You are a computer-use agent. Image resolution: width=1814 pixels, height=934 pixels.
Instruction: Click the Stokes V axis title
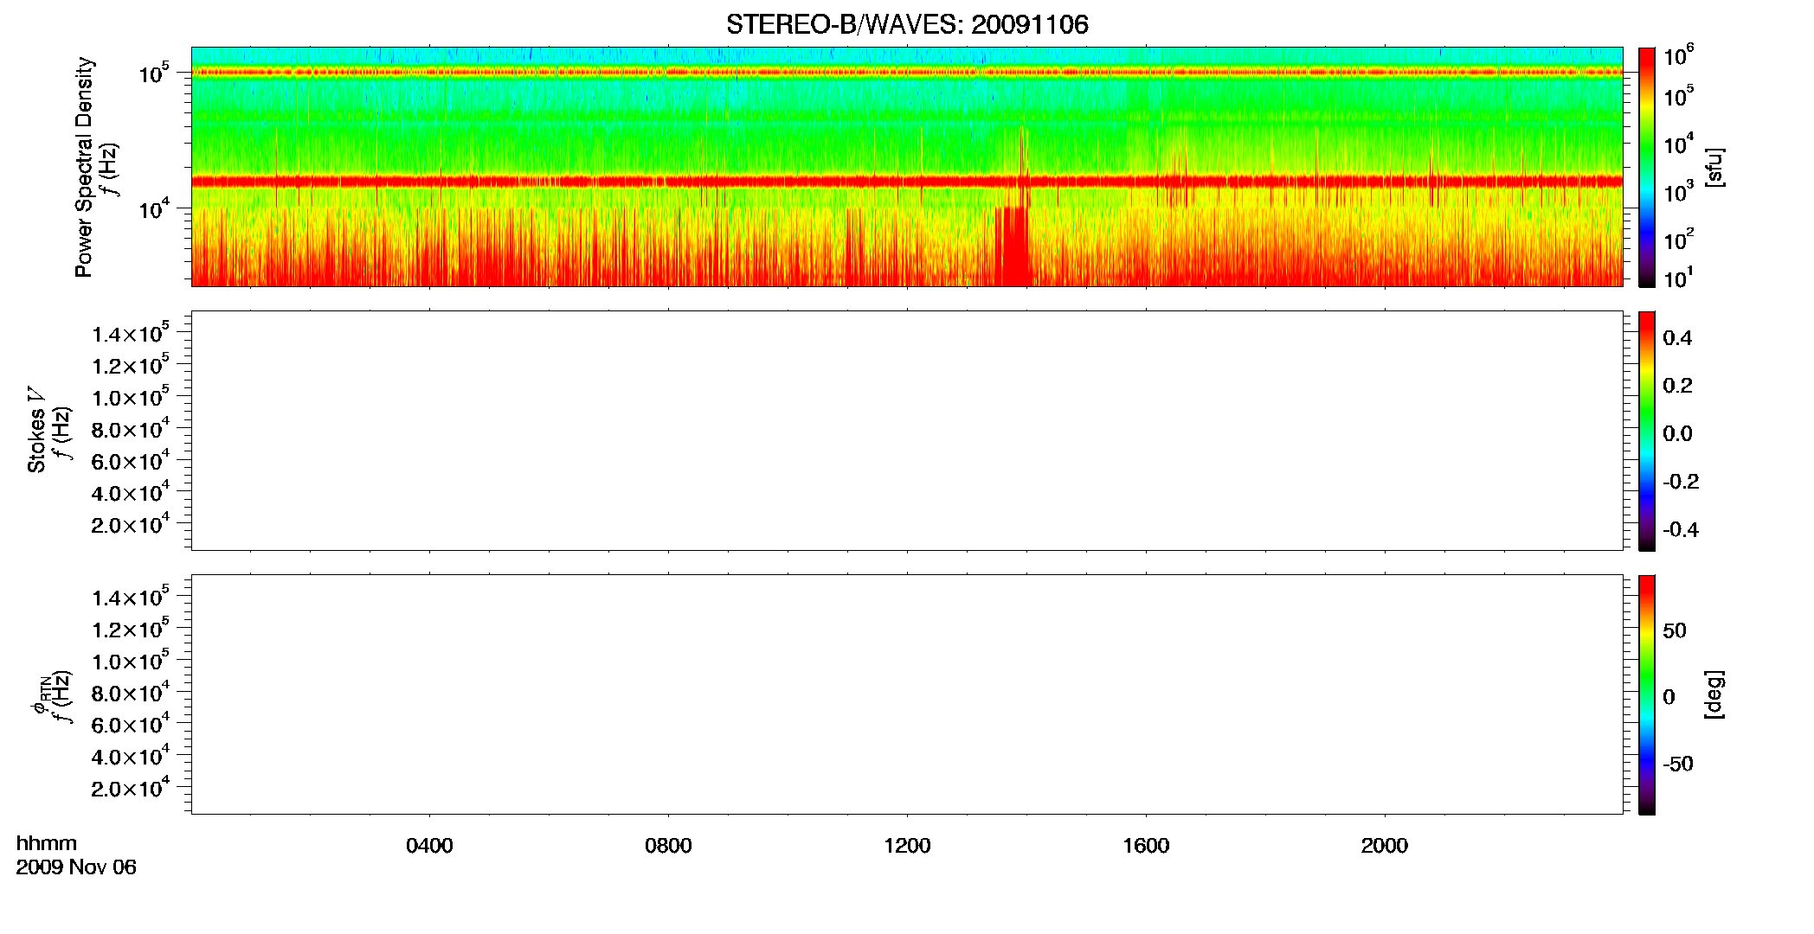pyautogui.click(x=37, y=430)
